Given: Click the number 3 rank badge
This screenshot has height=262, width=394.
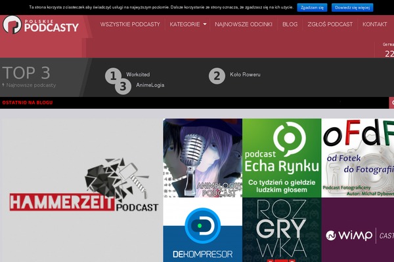Looking at the screenshot, I should 123,86.
